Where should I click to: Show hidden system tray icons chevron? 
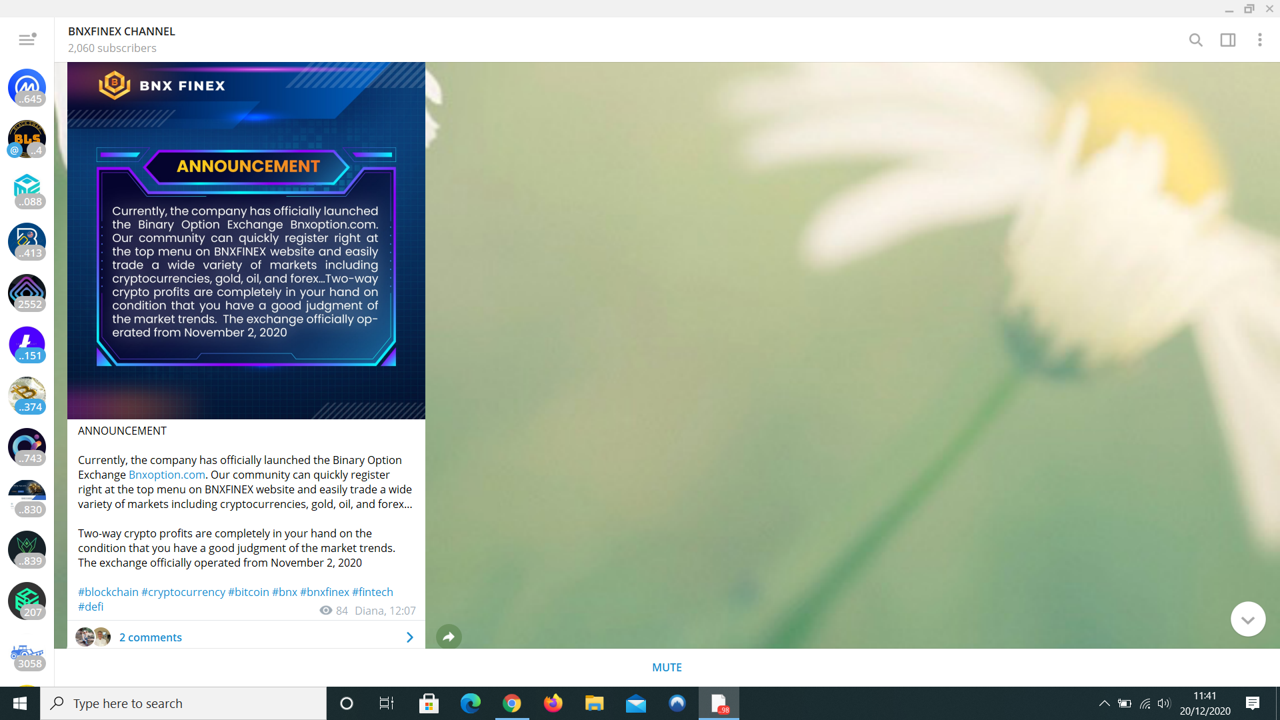click(1104, 703)
